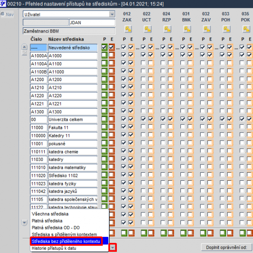Click ellipsis before ZAK on Neuvedené středisko row

click(118, 48)
